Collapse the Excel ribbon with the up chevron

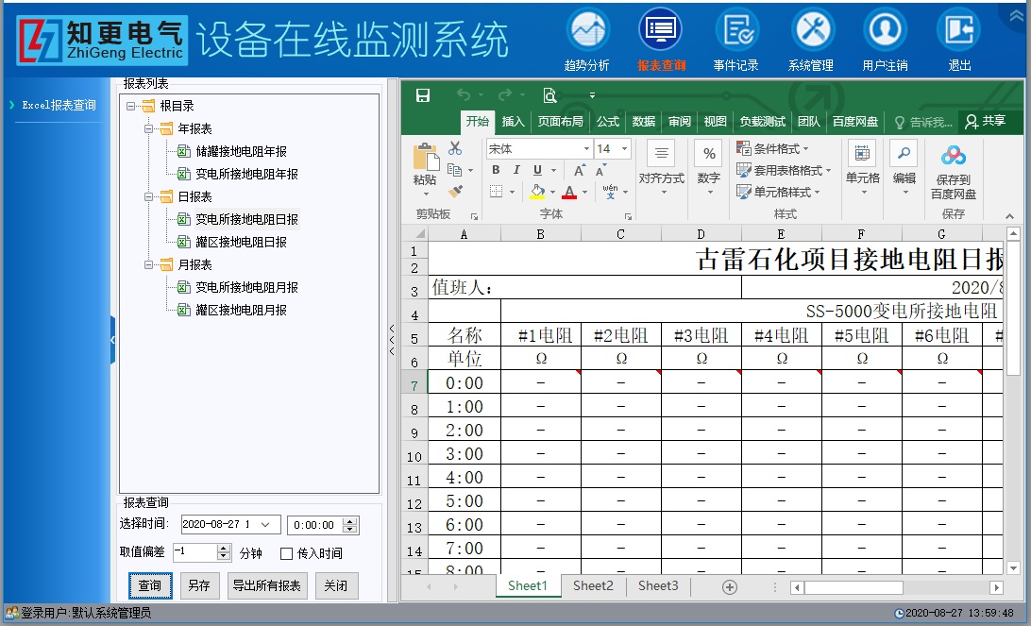[x=1009, y=216]
